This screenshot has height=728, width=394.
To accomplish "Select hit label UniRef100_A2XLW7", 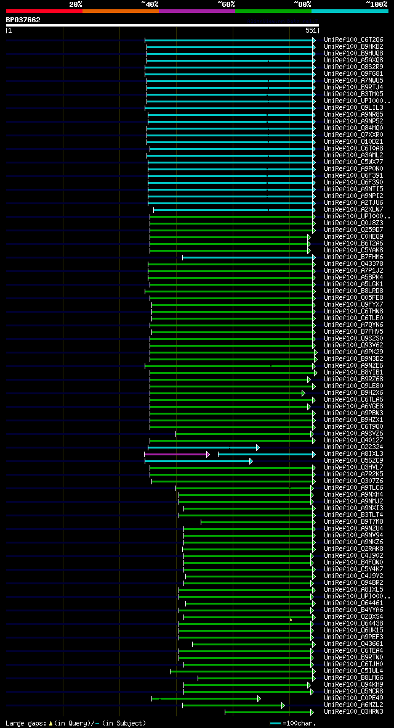I will [353, 209].
